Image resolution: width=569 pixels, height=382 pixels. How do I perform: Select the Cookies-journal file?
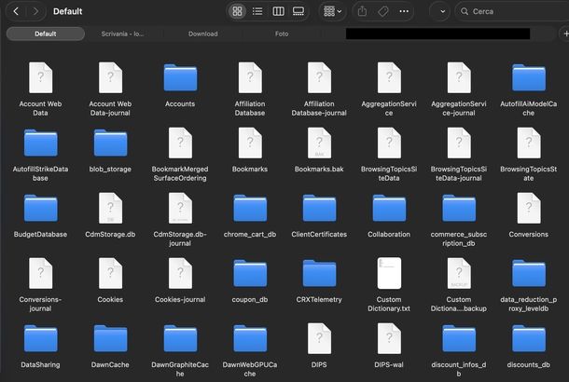(x=180, y=280)
